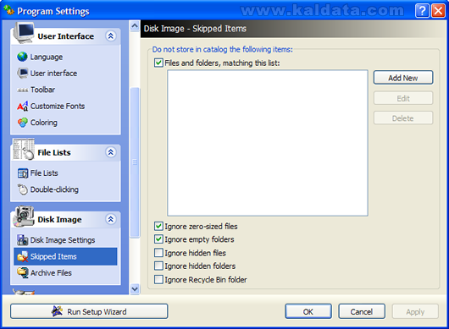Enable Ignore Recycle Bin folder
Viewport: 449px width, 329px height.
[x=158, y=279]
